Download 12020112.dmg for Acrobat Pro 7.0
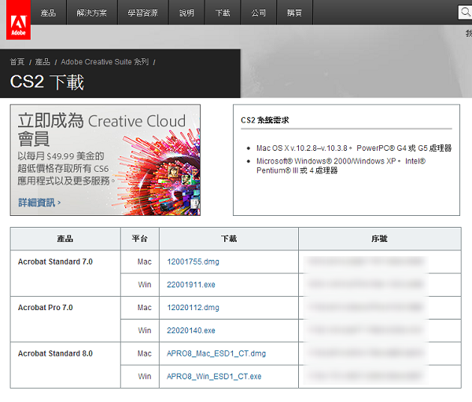This screenshot has height=402, width=472. pos(193,308)
